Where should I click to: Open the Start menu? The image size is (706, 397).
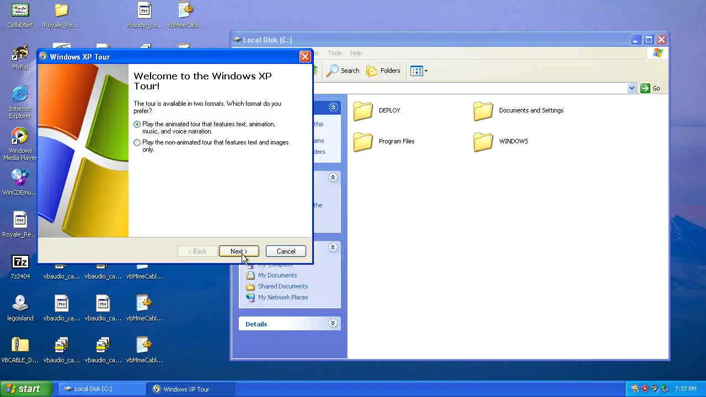(x=26, y=389)
